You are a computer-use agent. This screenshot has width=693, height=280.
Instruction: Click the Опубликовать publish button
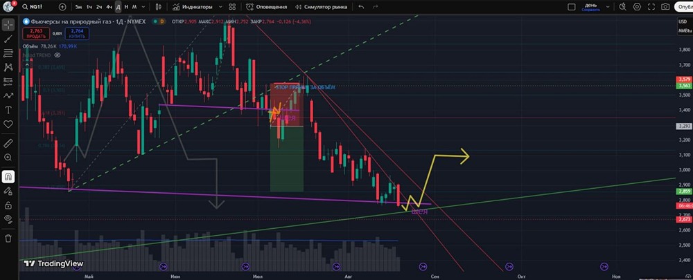pos(684,7)
